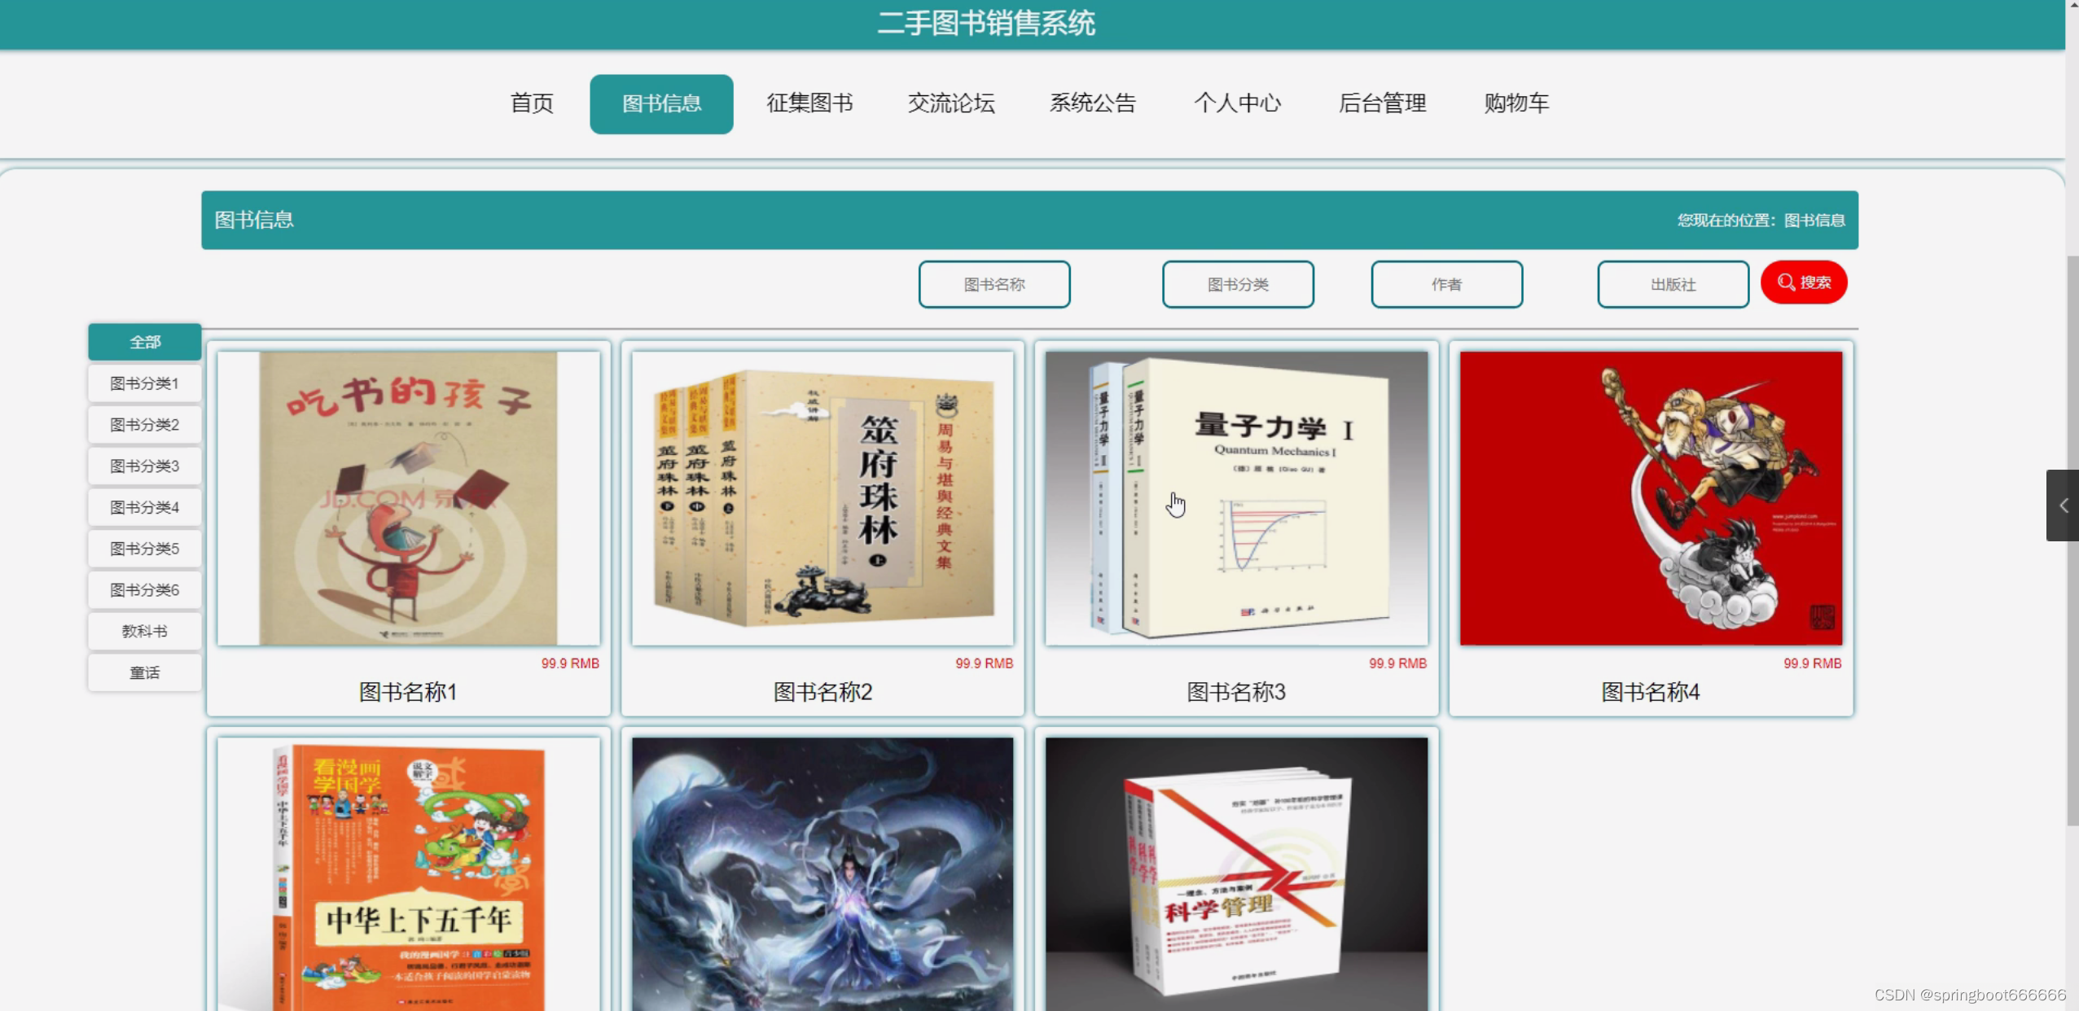Type in the 图书名称 search field
Image resolution: width=2079 pixels, height=1011 pixels.
(x=993, y=284)
